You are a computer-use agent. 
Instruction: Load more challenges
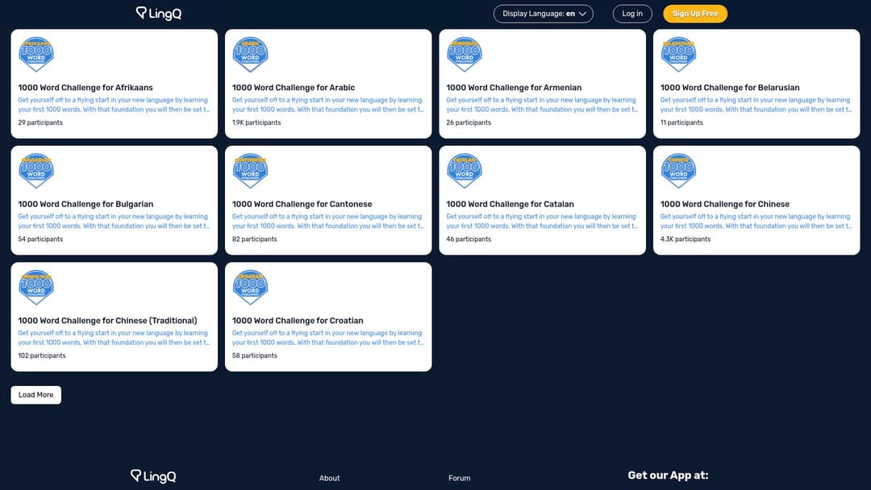tap(36, 395)
